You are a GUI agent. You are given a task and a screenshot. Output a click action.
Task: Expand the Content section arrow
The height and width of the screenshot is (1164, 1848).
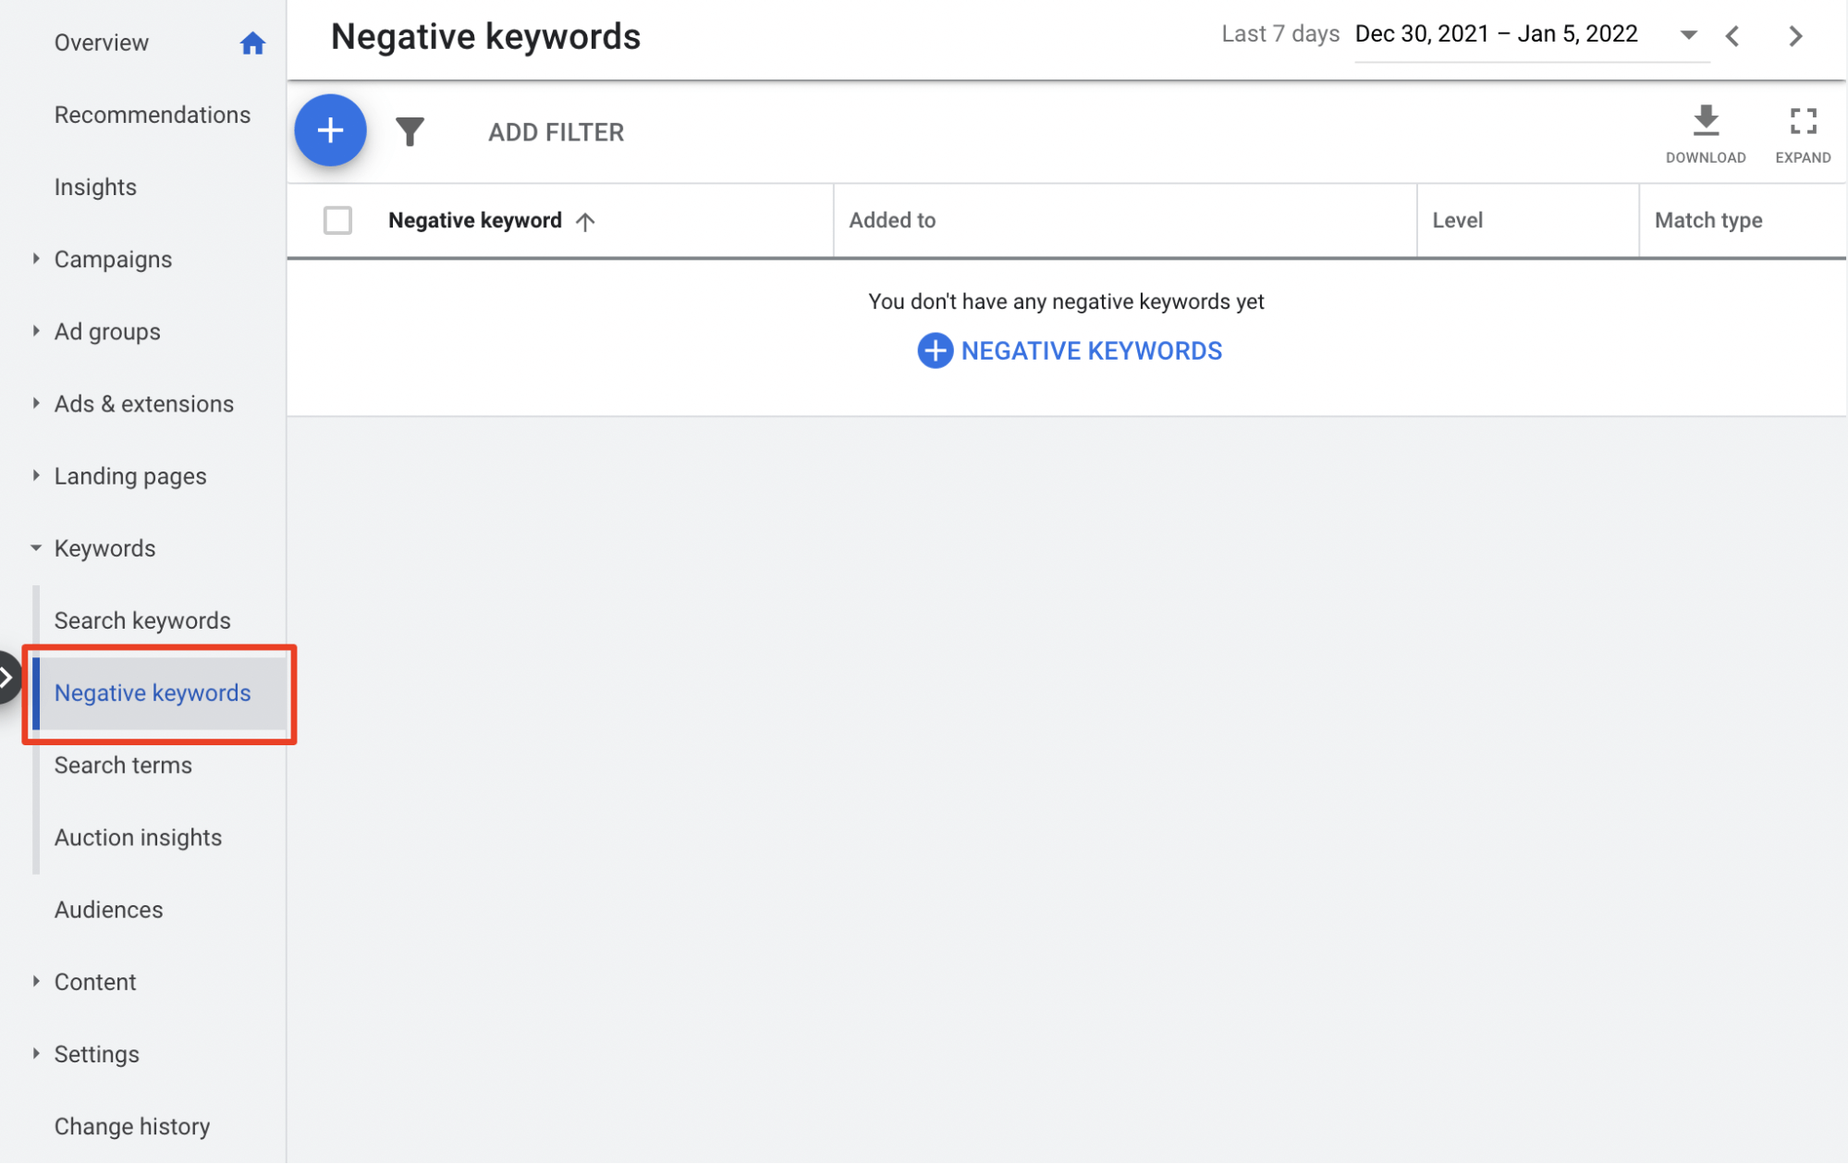(35, 981)
